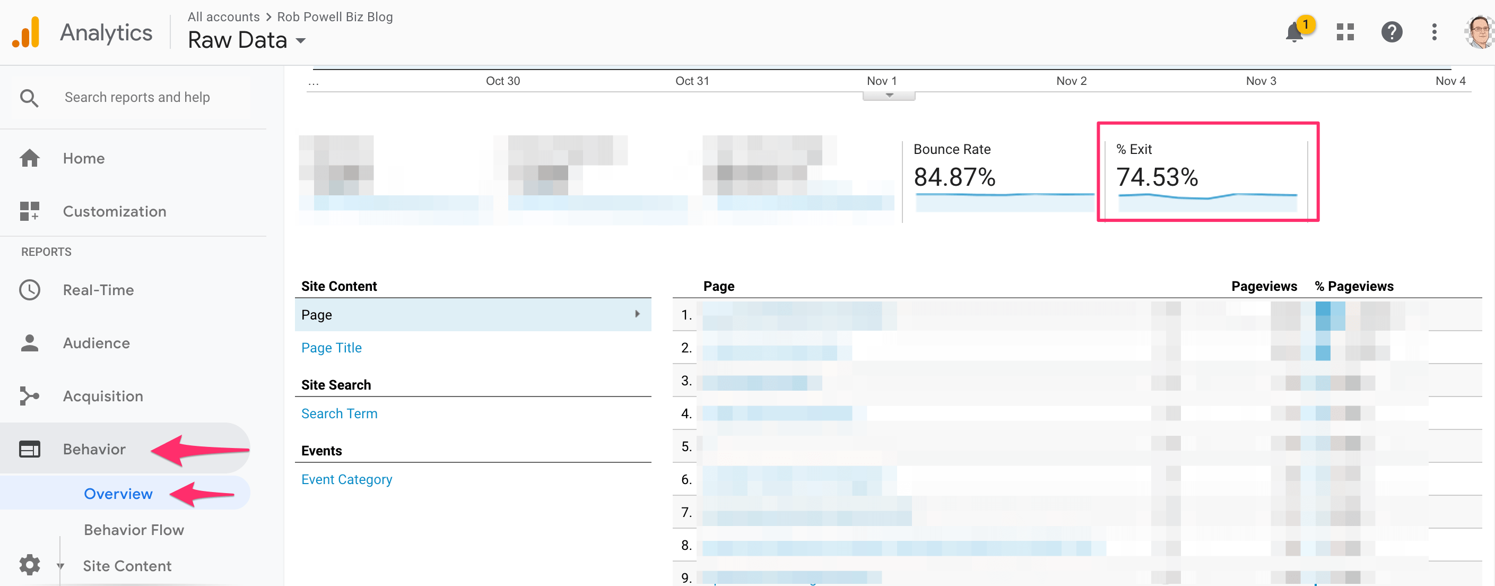Select the Audience report icon

pyautogui.click(x=30, y=343)
